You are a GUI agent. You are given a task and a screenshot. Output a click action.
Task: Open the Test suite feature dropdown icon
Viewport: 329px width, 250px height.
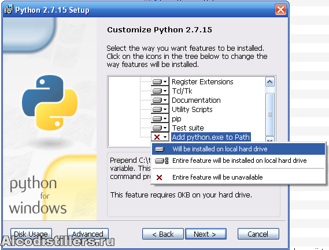[160, 128]
